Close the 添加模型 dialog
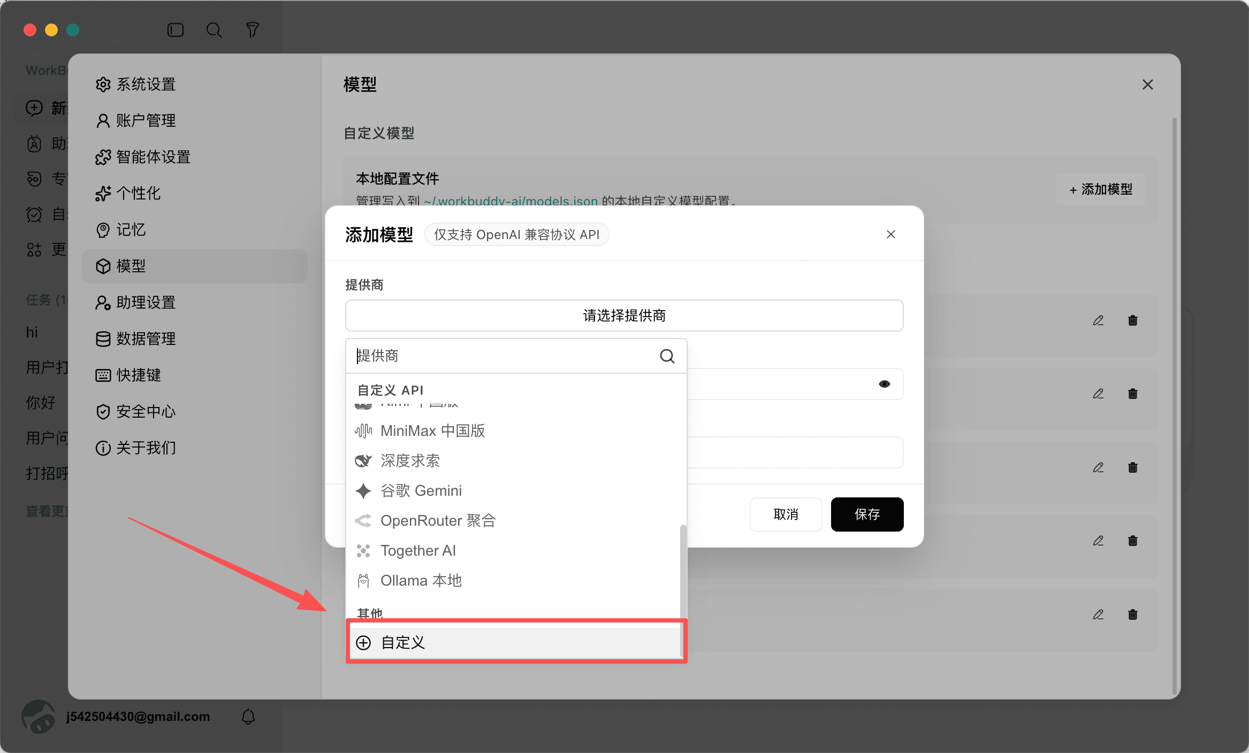The image size is (1249, 753). click(x=890, y=234)
